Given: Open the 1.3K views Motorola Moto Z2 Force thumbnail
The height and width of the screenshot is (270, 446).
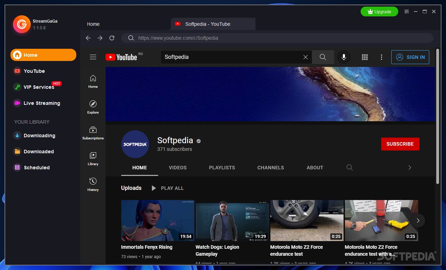Looking at the screenshot, I should (x=307, y=221).
